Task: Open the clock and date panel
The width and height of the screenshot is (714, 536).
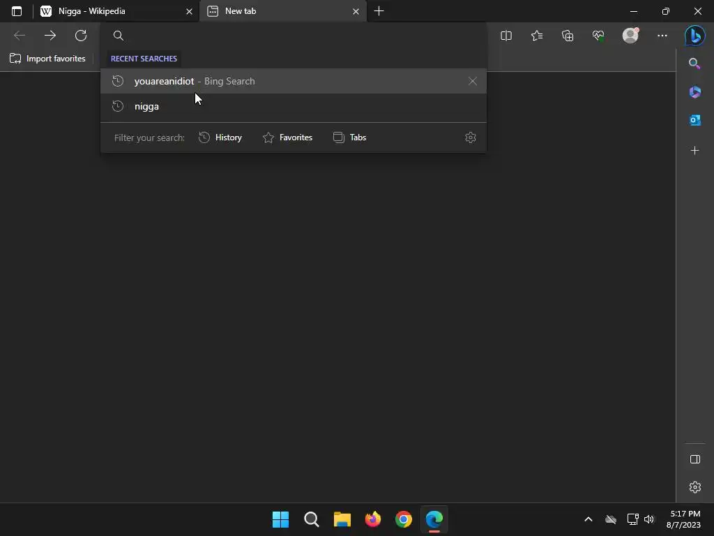Action: [x=685, y=519]
